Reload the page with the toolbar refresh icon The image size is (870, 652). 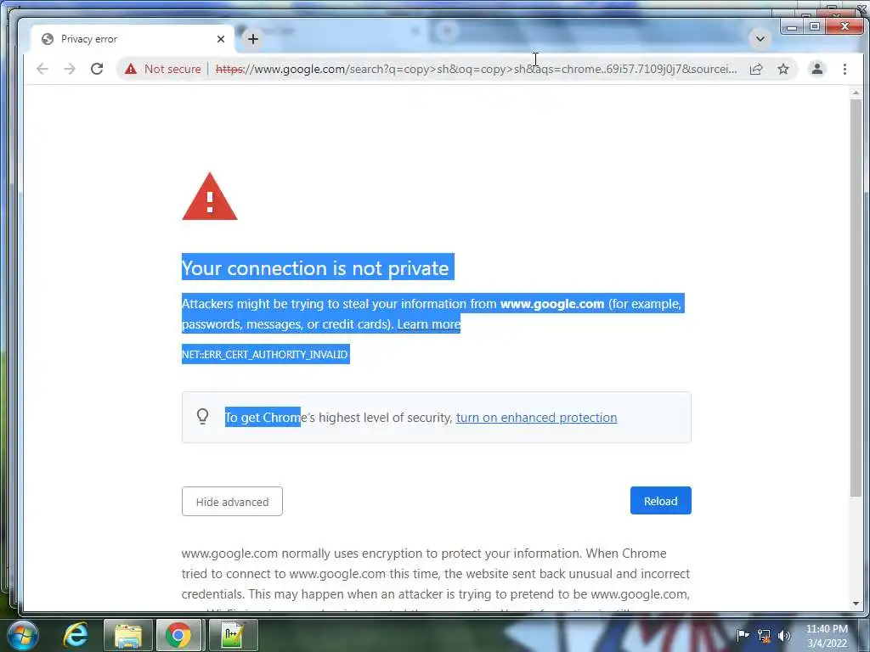97,69
